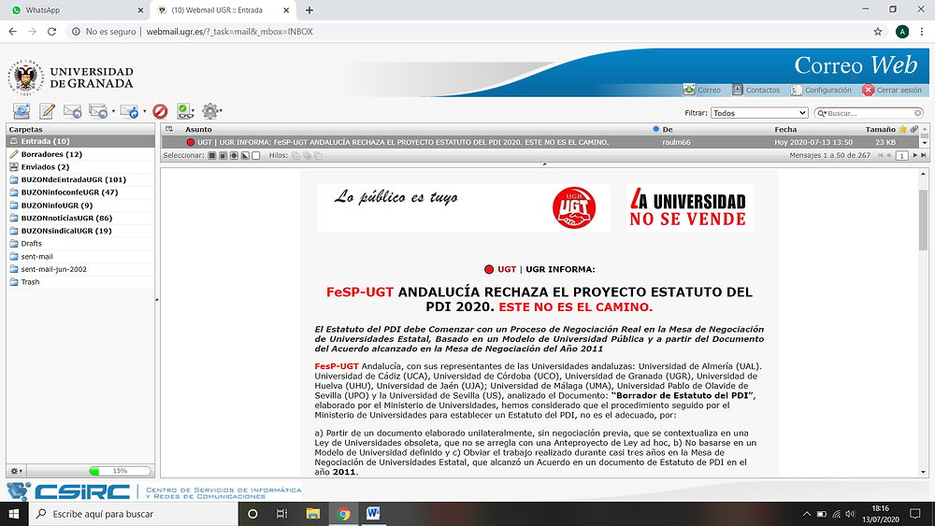Open reply-all options dropdown arrow
This screenshot has width=935, height=526.
[113, 111]
